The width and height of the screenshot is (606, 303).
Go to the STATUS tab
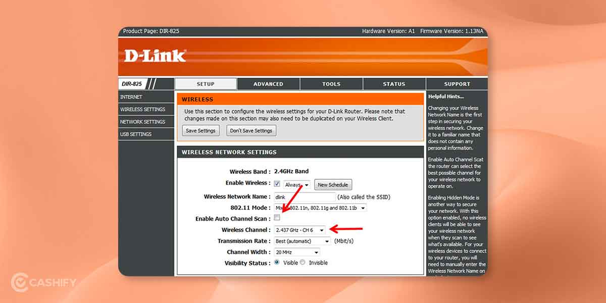394,84
